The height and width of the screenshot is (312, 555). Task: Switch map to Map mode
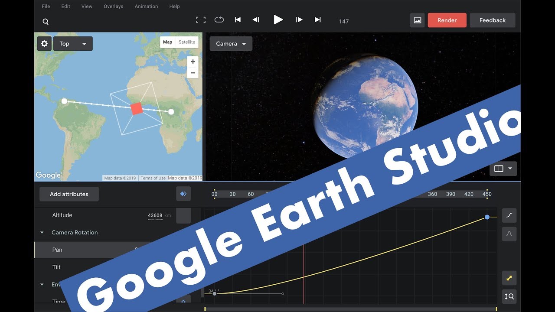point(168,42)
